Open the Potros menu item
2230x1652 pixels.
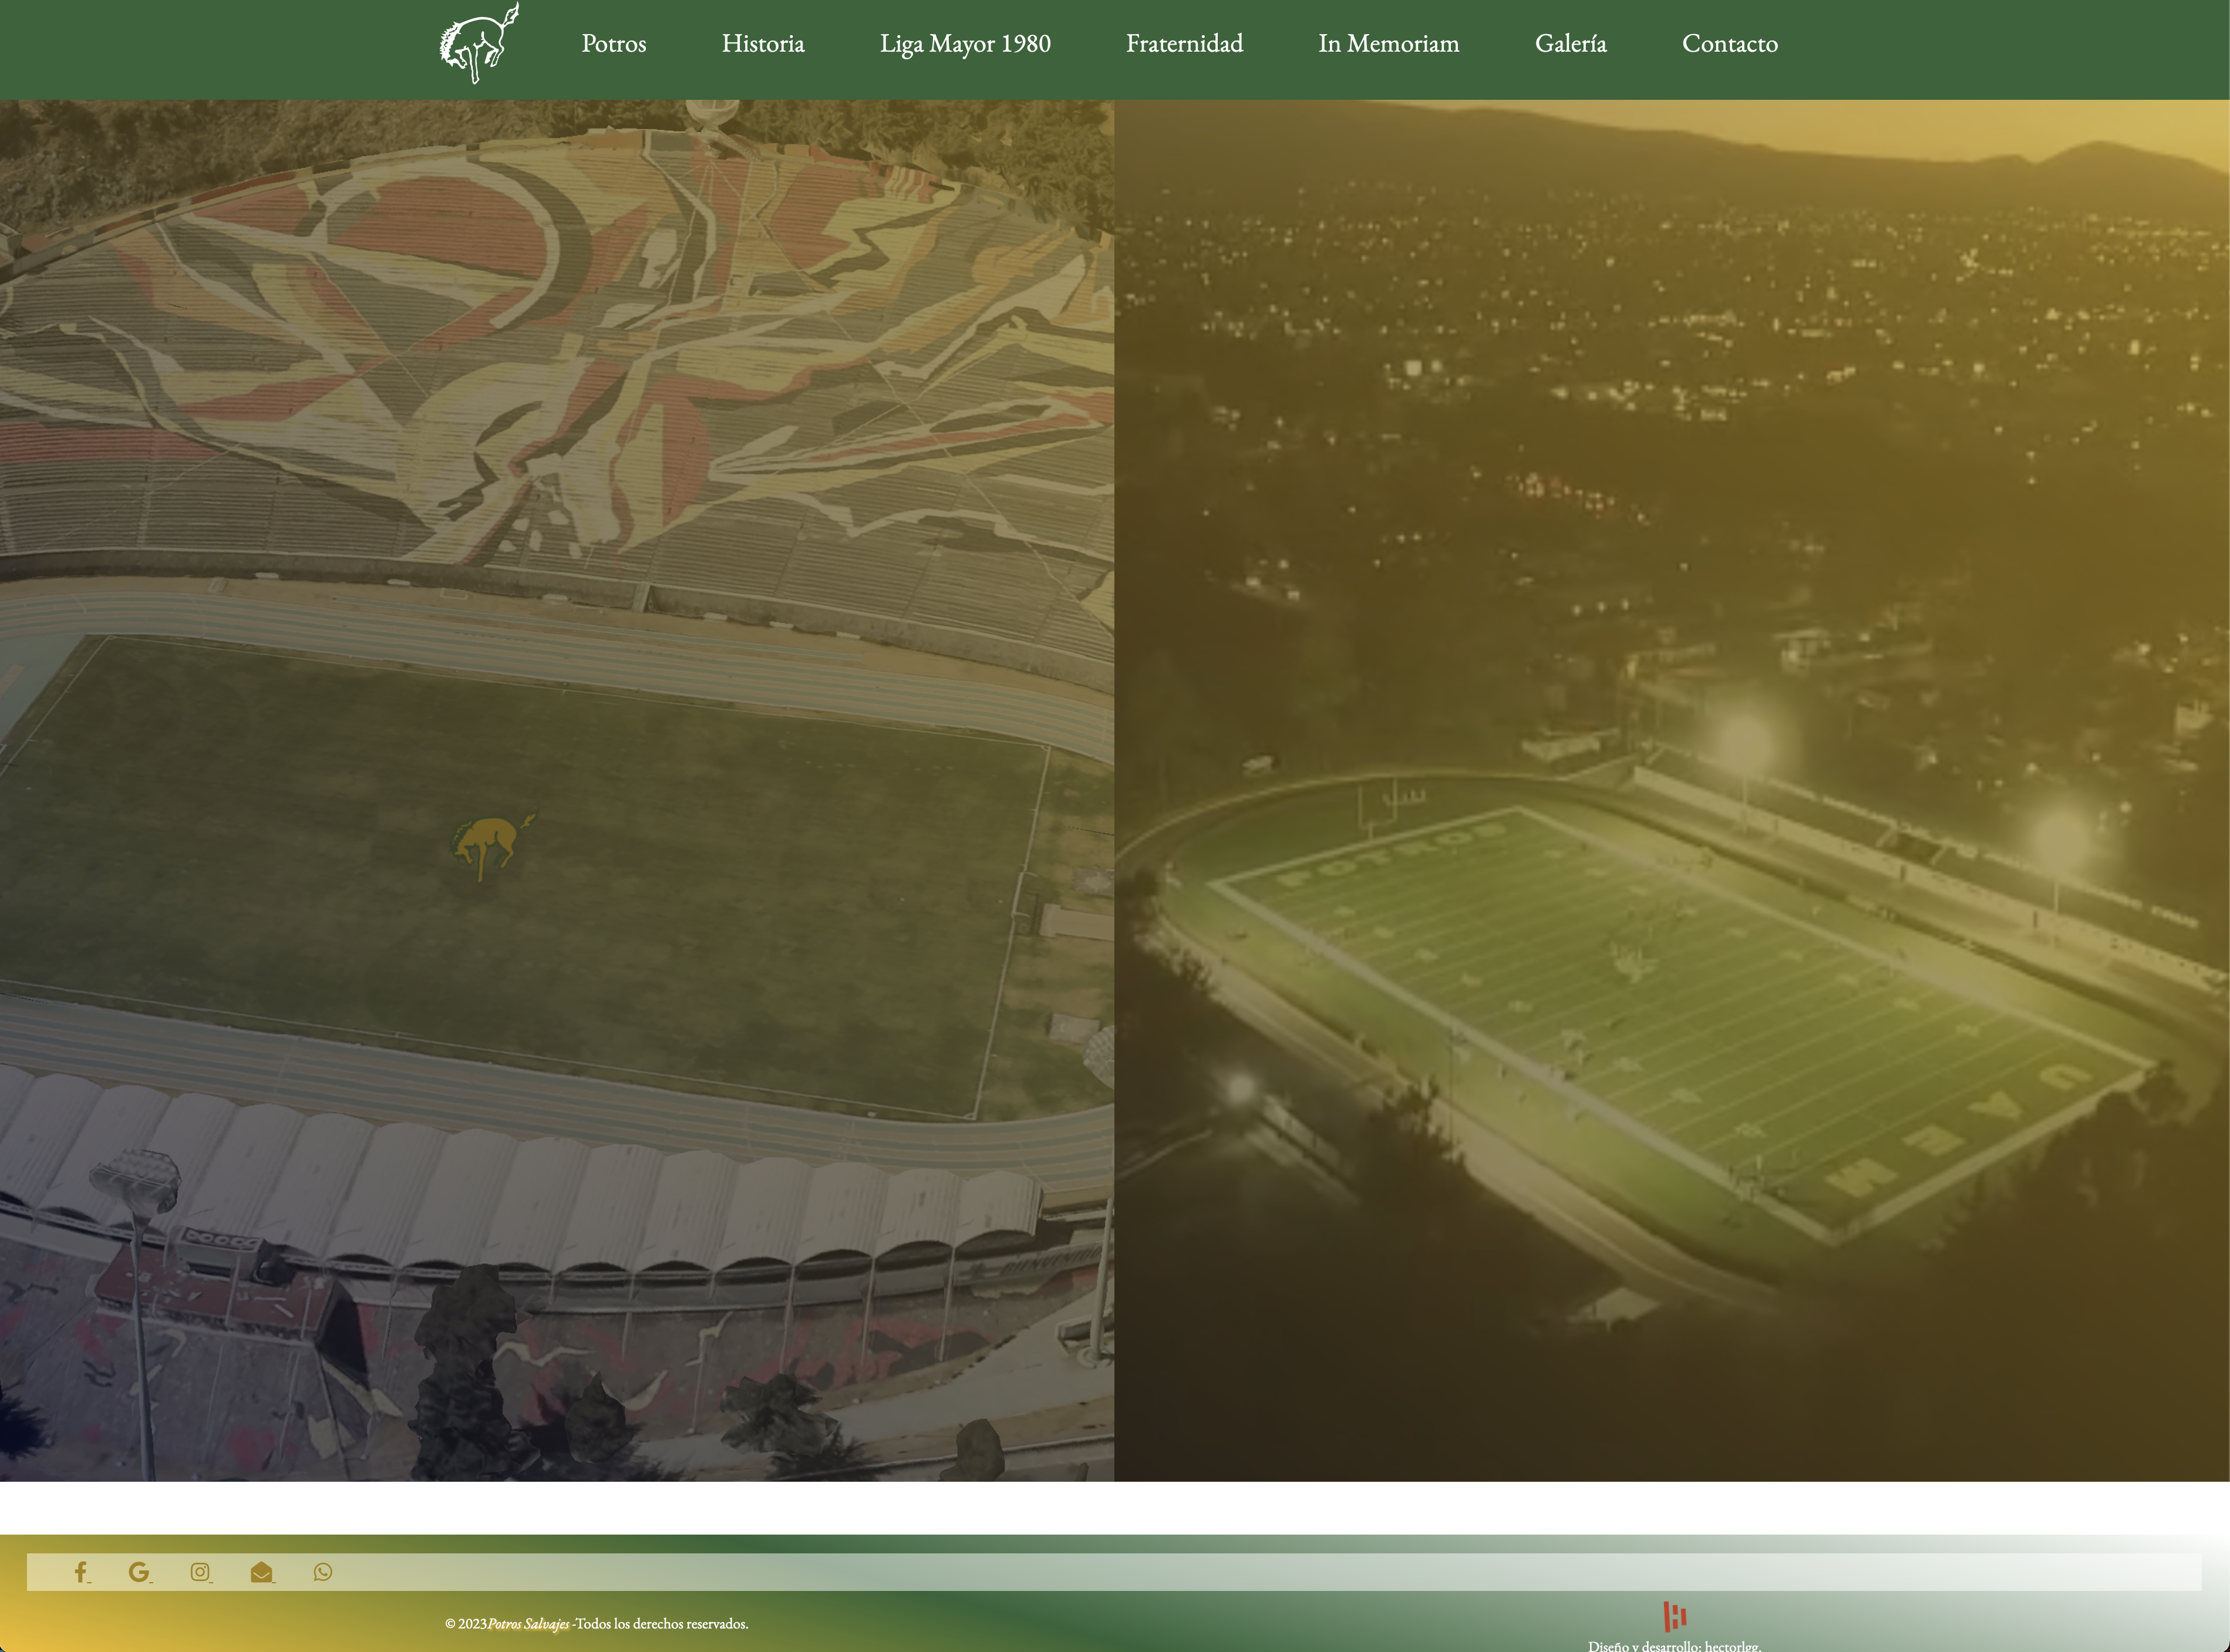(613, 44)
